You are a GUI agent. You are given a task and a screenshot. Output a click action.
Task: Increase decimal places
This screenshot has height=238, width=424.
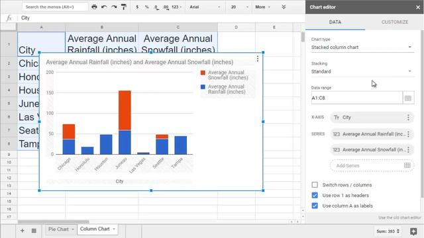[166, 7]
